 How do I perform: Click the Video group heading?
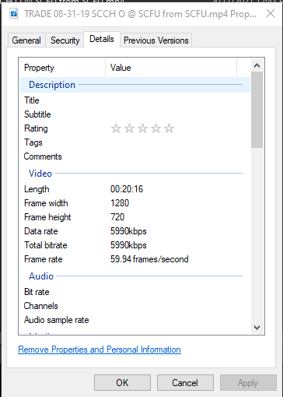(x=40, y=174)
